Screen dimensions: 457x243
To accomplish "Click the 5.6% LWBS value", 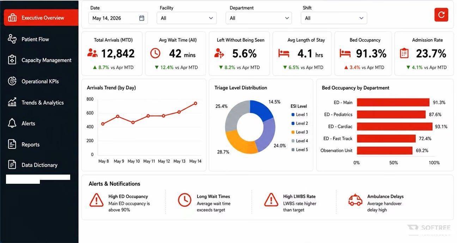I will (244, 54).
